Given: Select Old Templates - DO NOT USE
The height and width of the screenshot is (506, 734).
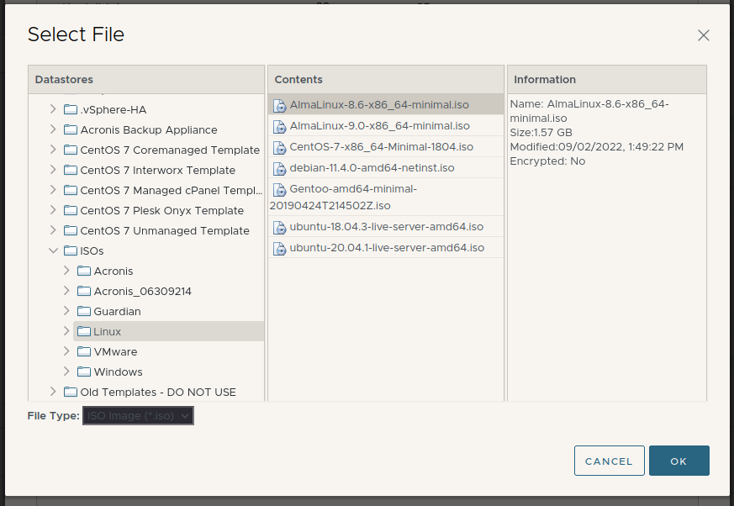Looking at the screenshot, I should (x=158, y=393).
